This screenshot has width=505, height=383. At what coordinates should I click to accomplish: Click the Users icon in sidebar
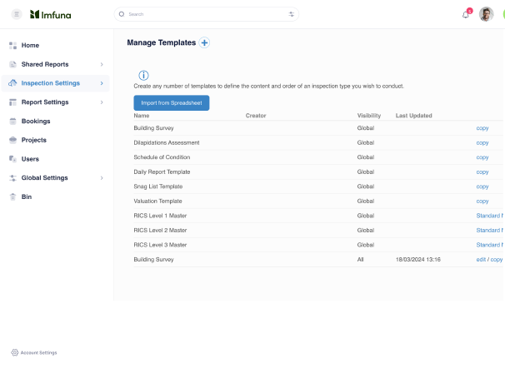pos(12,159)
